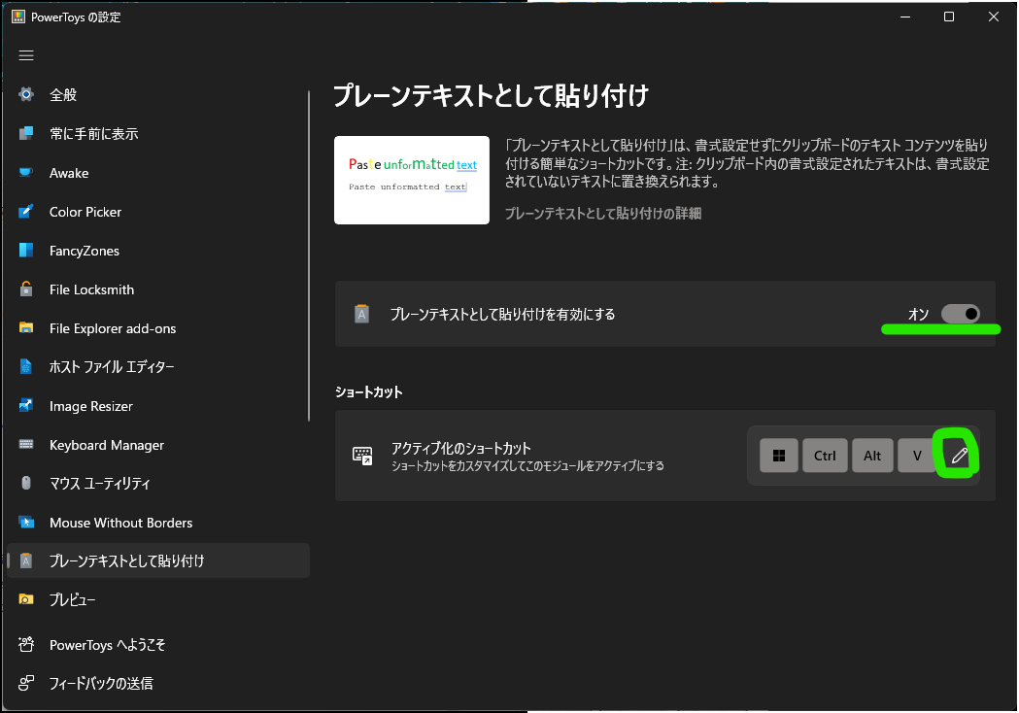
Task: Click the File Explorer add-ons icon
Action: 26,328
